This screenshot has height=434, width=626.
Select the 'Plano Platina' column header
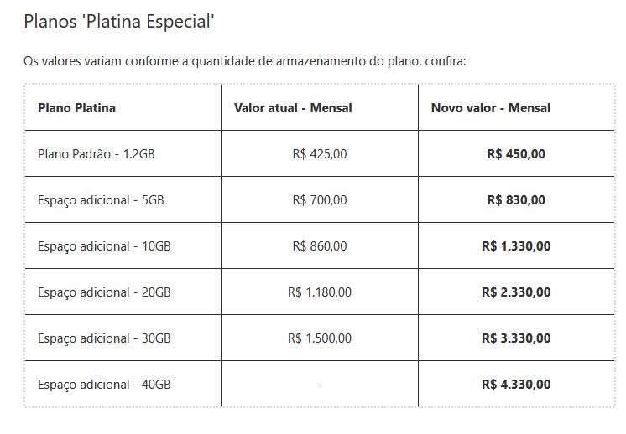76,108
